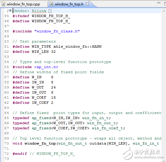The height and width of the screenshot is (162, 166).
Task: Click the scrollbar up arrow
Action: tap(164, 11)
